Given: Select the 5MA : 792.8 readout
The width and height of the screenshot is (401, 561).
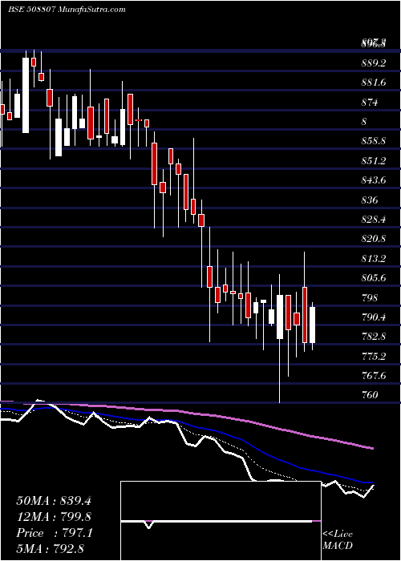Looking at the screenshot, I should (x=50, y=548).
